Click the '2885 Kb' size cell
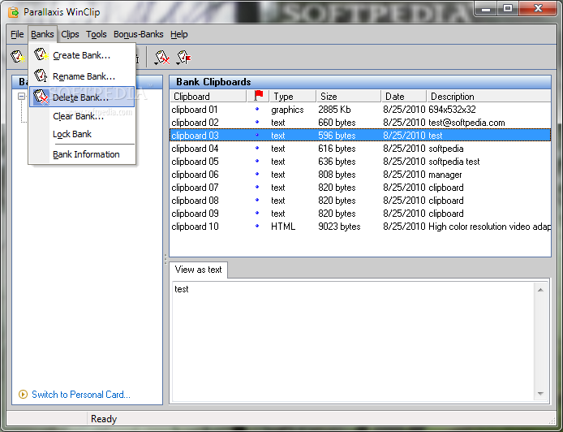The width and height of the screenshot is (563, 432). [x=334, y=110]
